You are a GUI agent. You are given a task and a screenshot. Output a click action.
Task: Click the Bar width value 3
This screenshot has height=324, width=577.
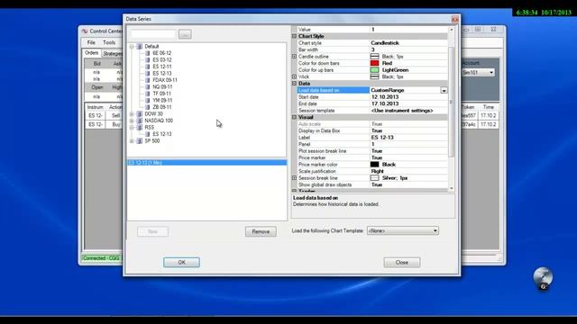[x=372, y=49]
